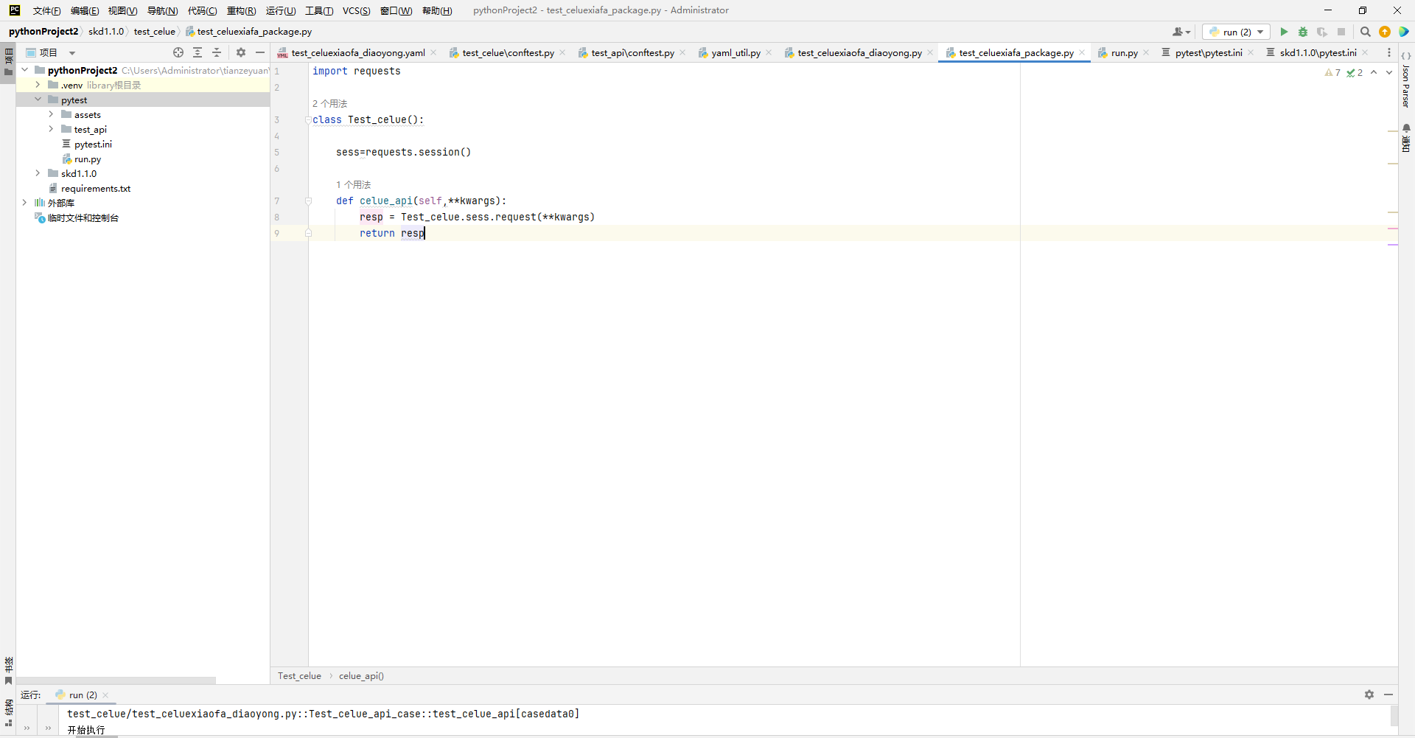1415x738 pixels.
Task: Hide the project tool window
Action: 260,52
